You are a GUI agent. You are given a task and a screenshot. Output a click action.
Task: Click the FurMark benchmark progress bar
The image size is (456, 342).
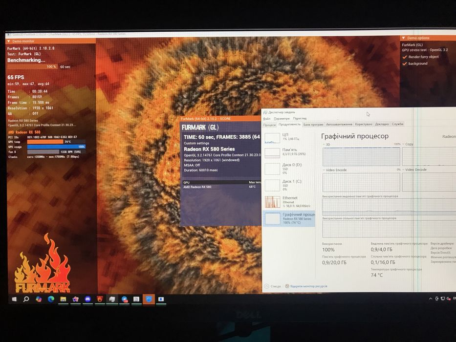tap(32, 66)
